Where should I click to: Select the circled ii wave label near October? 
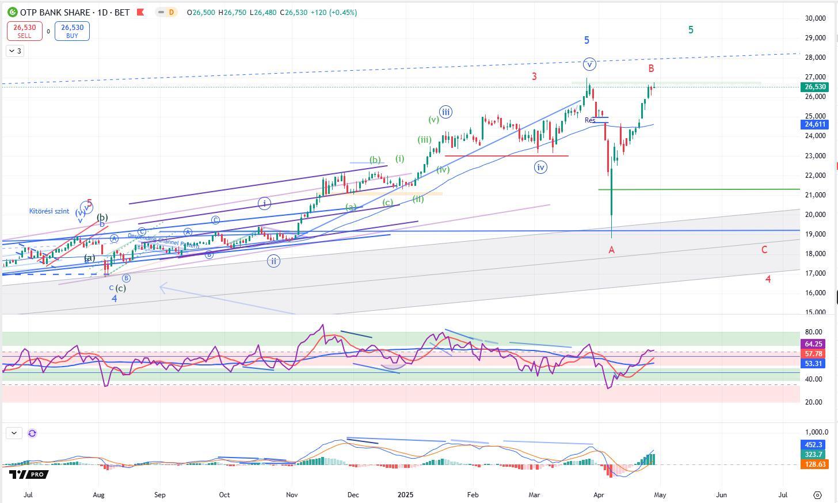[x=273, y=261]
